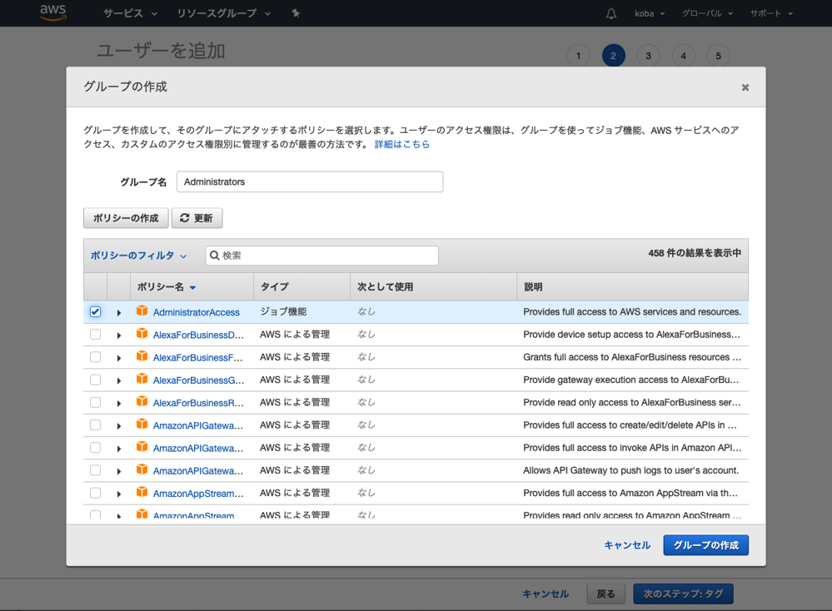
Task: Check the AppStream full access policy checkbox
Action: pos(95,493)
